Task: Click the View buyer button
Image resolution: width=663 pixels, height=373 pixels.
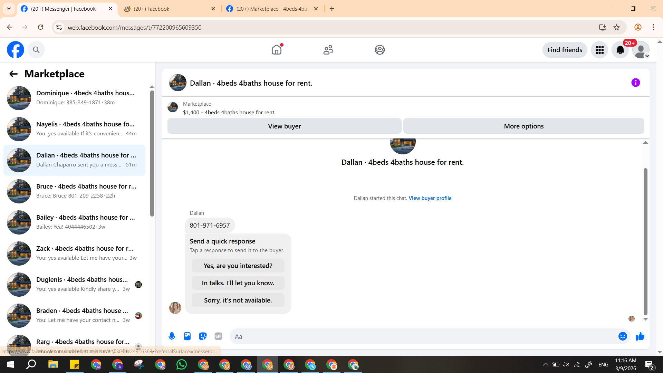Action: pyautogui.click(x=284, y=126)
